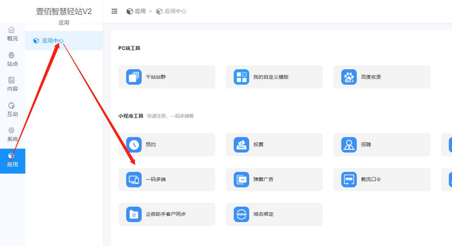
Task: Click the 域名绑定 www globe icon
Action: (x=241, y=214)
